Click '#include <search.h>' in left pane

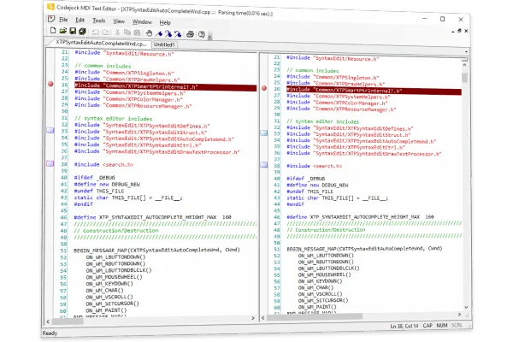(x=103, y=164)
